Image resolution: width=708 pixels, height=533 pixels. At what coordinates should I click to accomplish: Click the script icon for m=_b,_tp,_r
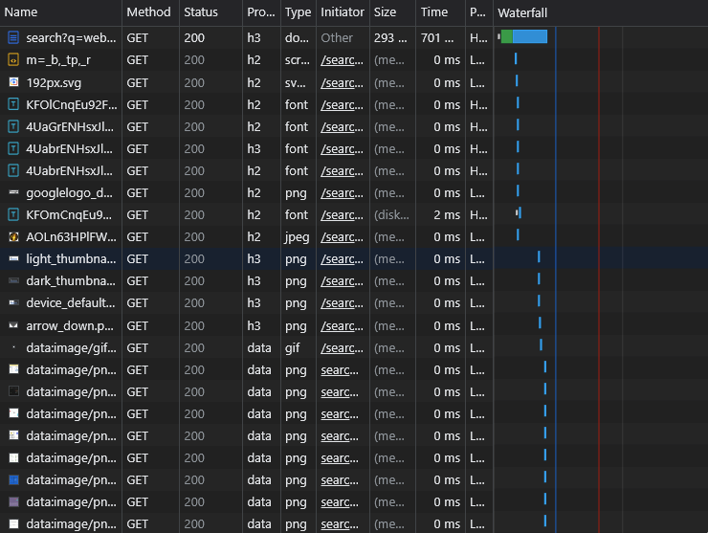pos(13,59)
